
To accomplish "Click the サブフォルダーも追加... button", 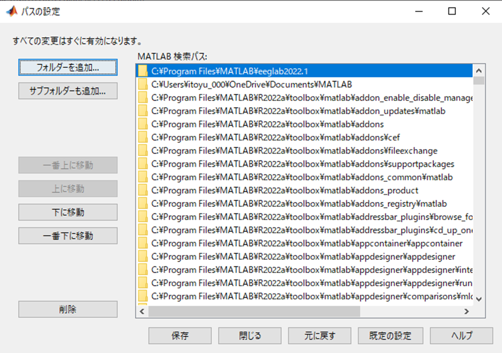I will [x=68, y=91].
